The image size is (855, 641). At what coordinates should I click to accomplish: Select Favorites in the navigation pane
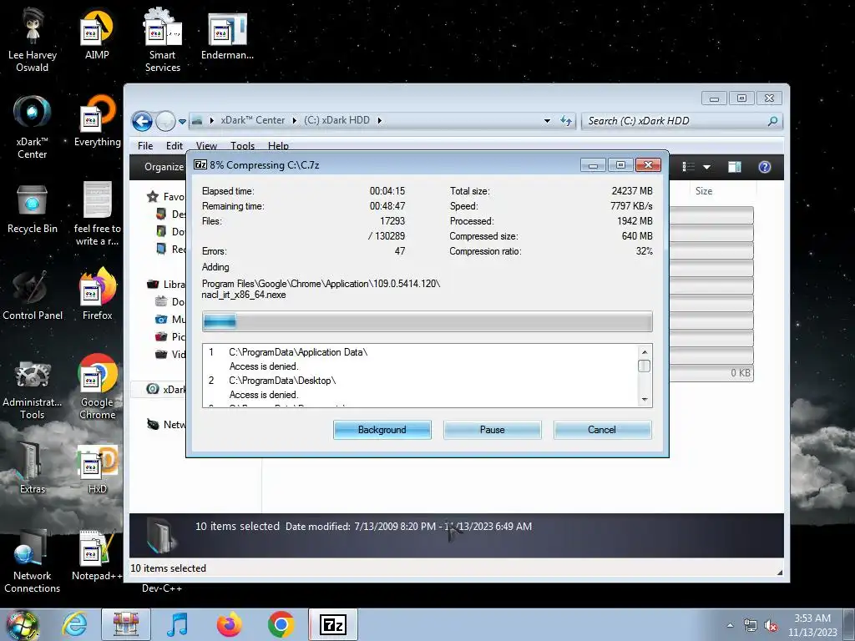pos(166,197)
